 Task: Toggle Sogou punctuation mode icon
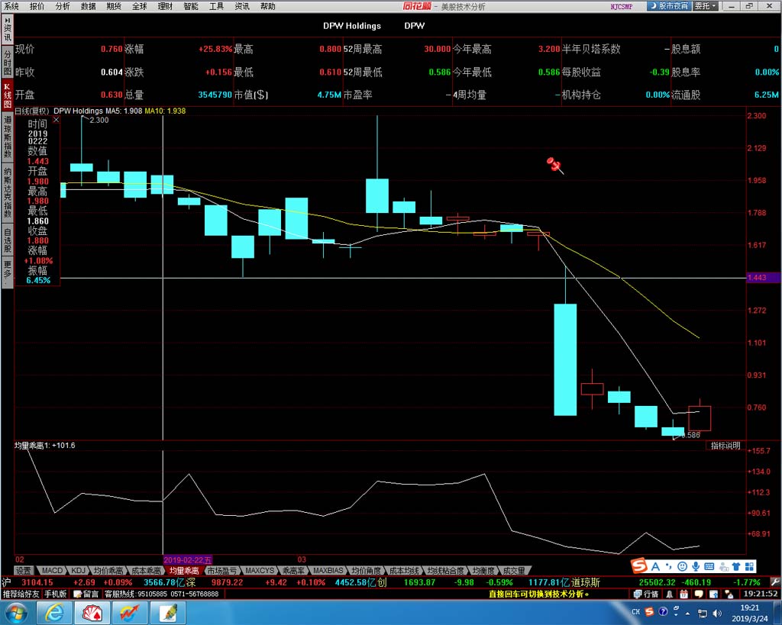[669, 567]
